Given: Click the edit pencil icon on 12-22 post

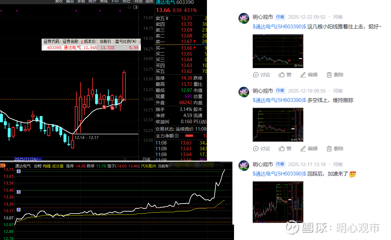Looking at the screenshot, I should 303,75.
